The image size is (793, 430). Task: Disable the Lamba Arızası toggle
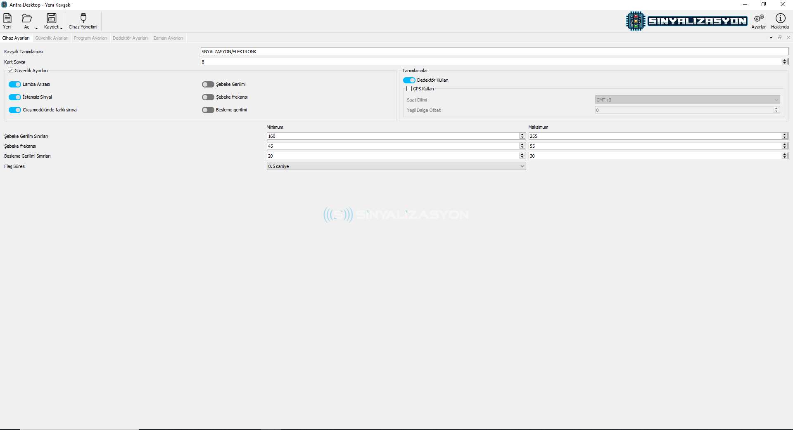15,85
